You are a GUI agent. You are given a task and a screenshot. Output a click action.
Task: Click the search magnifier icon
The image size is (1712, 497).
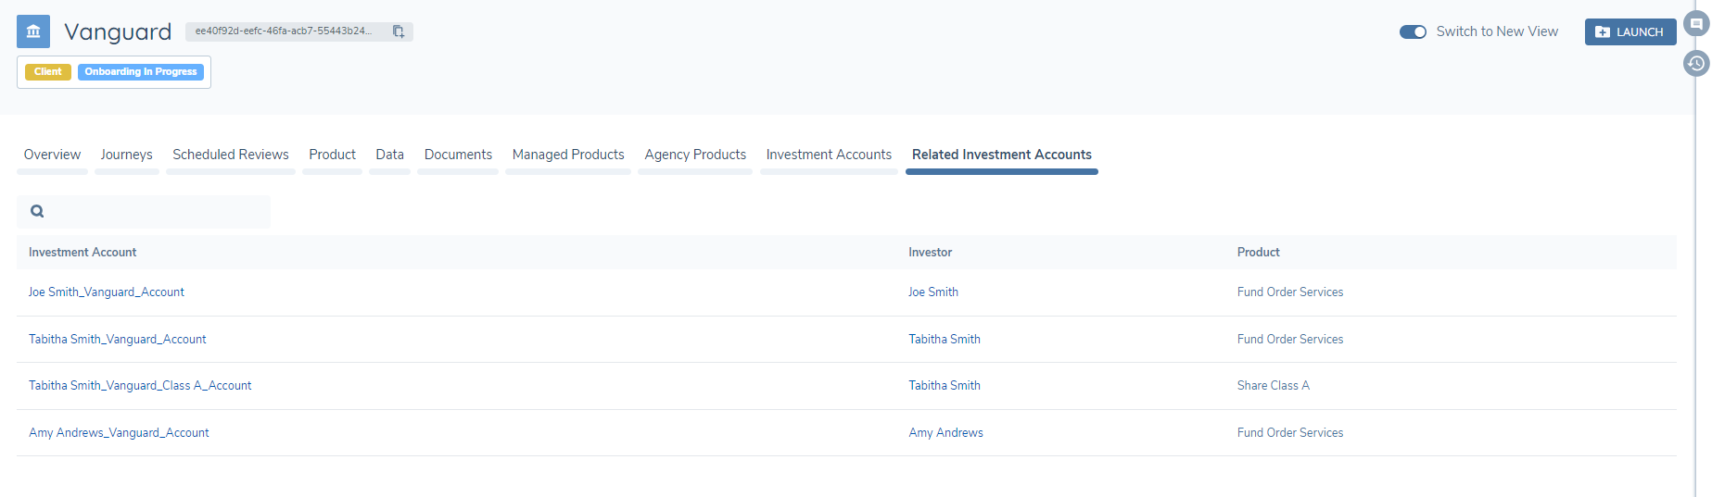[37, 211]
